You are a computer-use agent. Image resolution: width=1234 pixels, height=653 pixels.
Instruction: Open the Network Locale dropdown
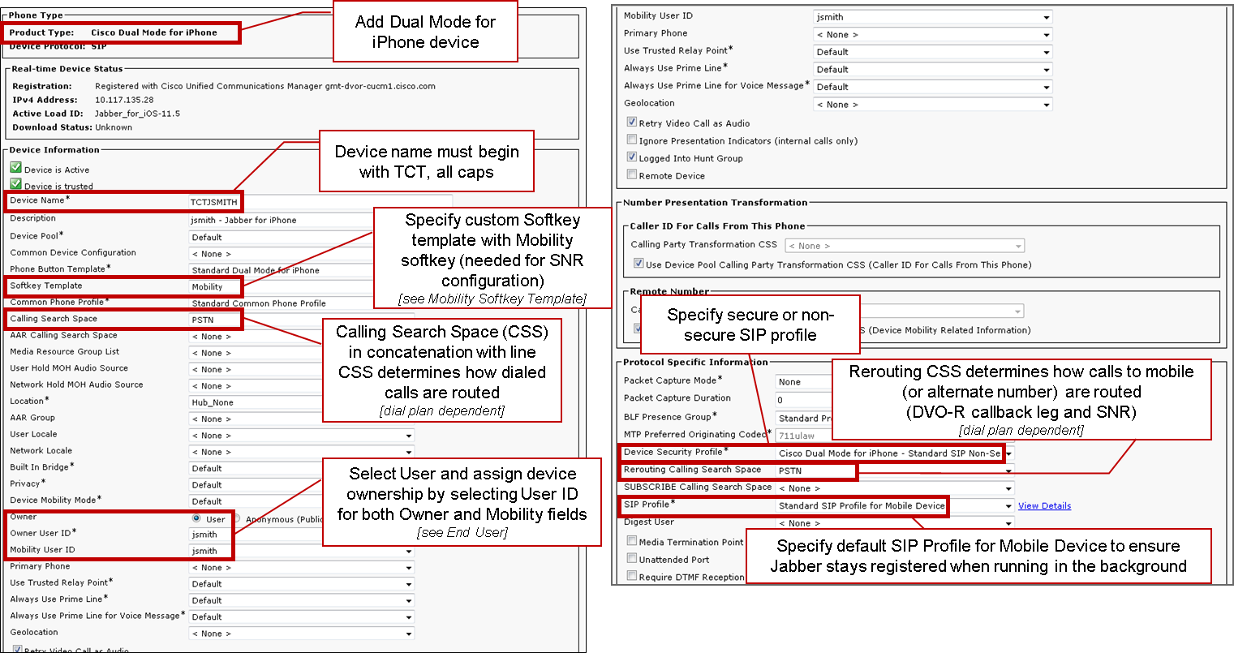coord(301,452)
